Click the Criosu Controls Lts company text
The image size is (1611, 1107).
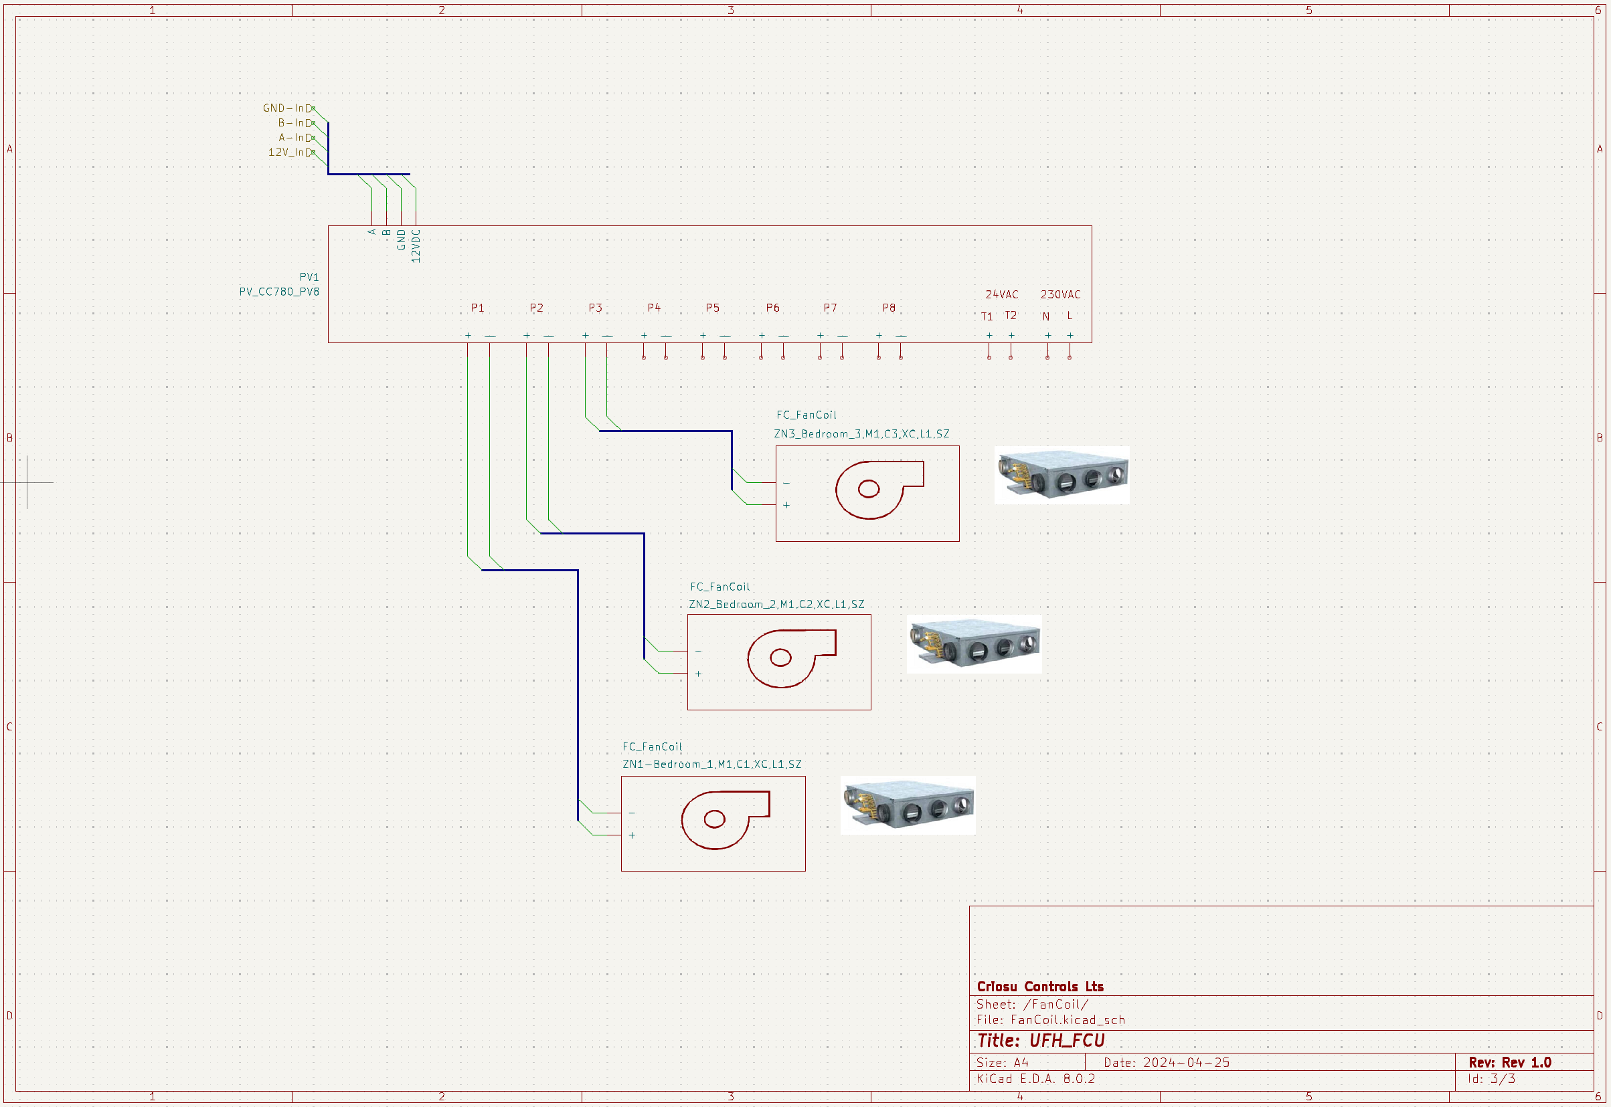1040,987
